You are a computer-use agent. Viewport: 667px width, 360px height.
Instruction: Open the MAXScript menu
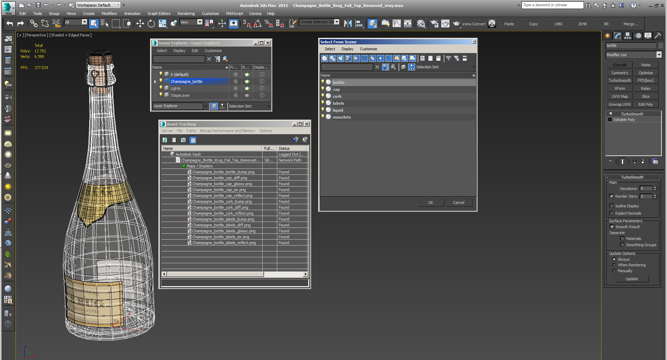[234, 13]
